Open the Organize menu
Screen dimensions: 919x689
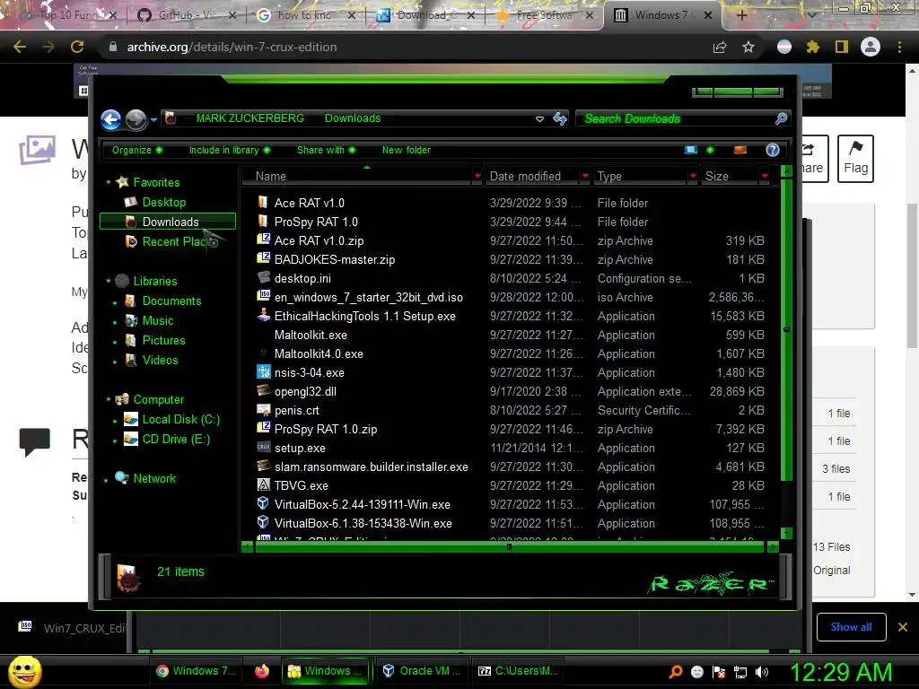coord(137,150)
